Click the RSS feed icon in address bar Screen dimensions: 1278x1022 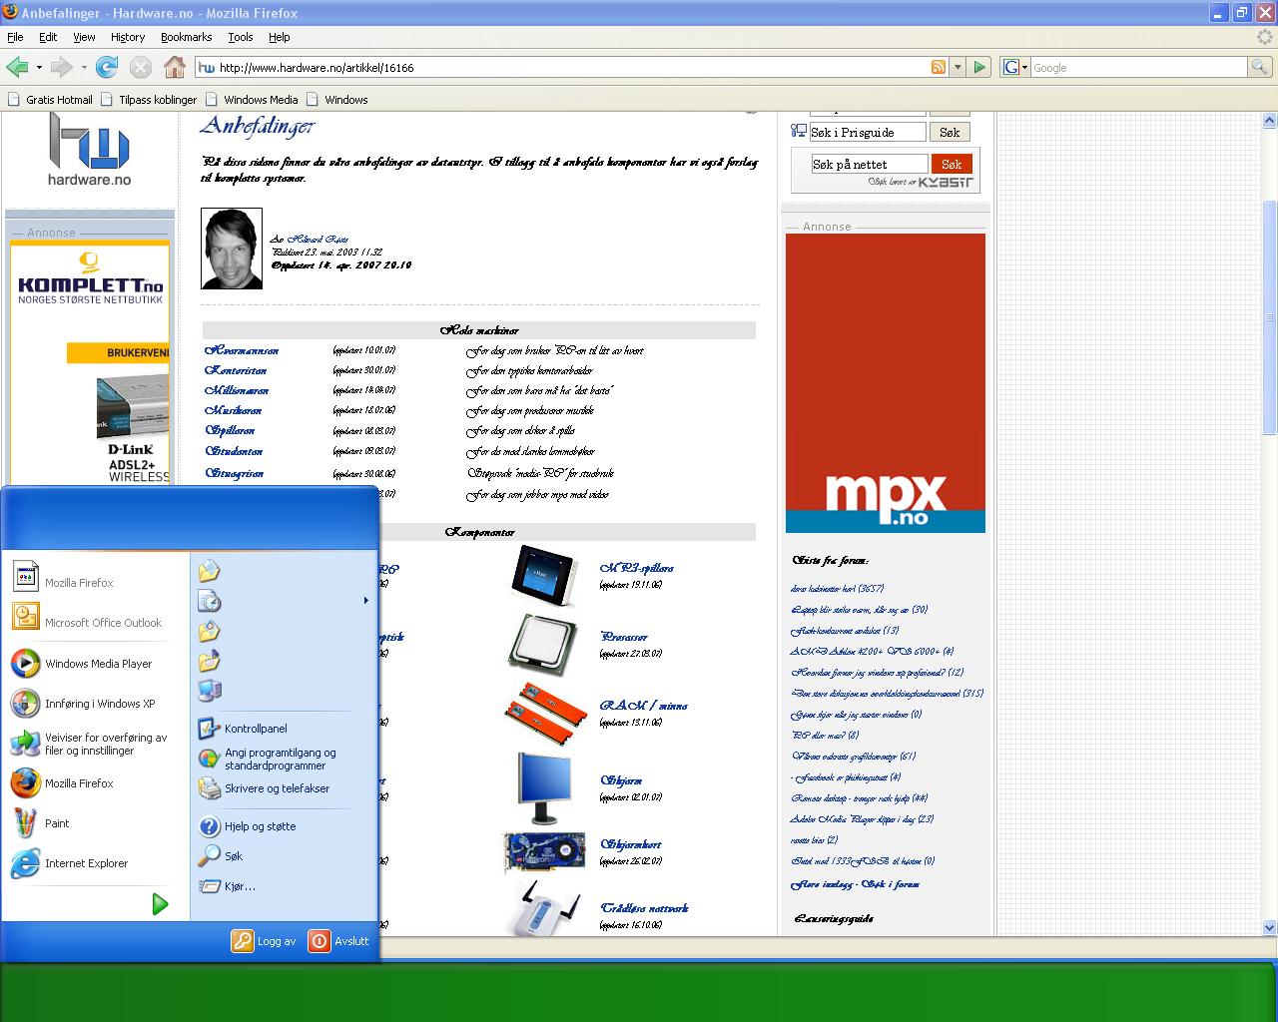[x=939, y=67]
